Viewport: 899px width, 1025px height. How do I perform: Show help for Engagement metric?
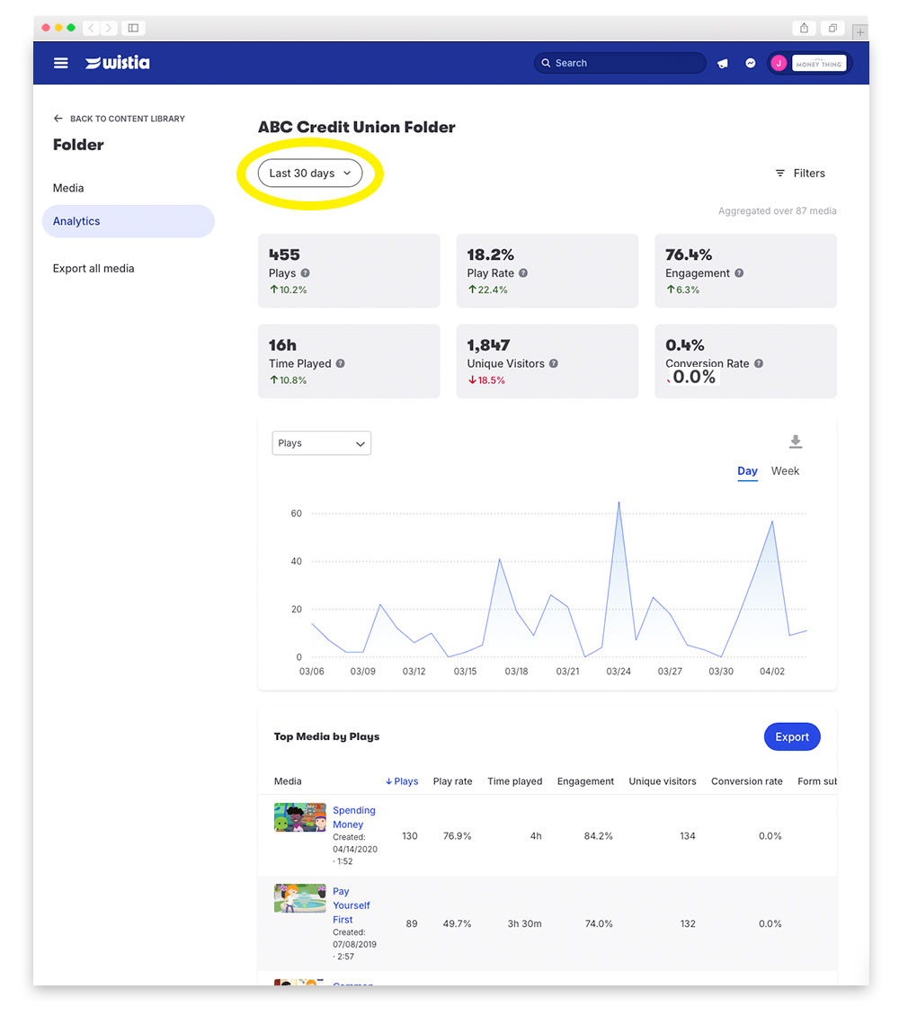(739, 273)
